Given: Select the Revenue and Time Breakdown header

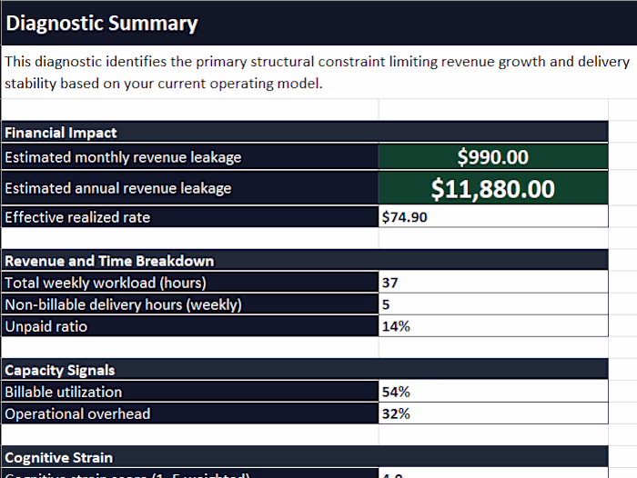Looking at the screenshot, I should tap(109, 261).
